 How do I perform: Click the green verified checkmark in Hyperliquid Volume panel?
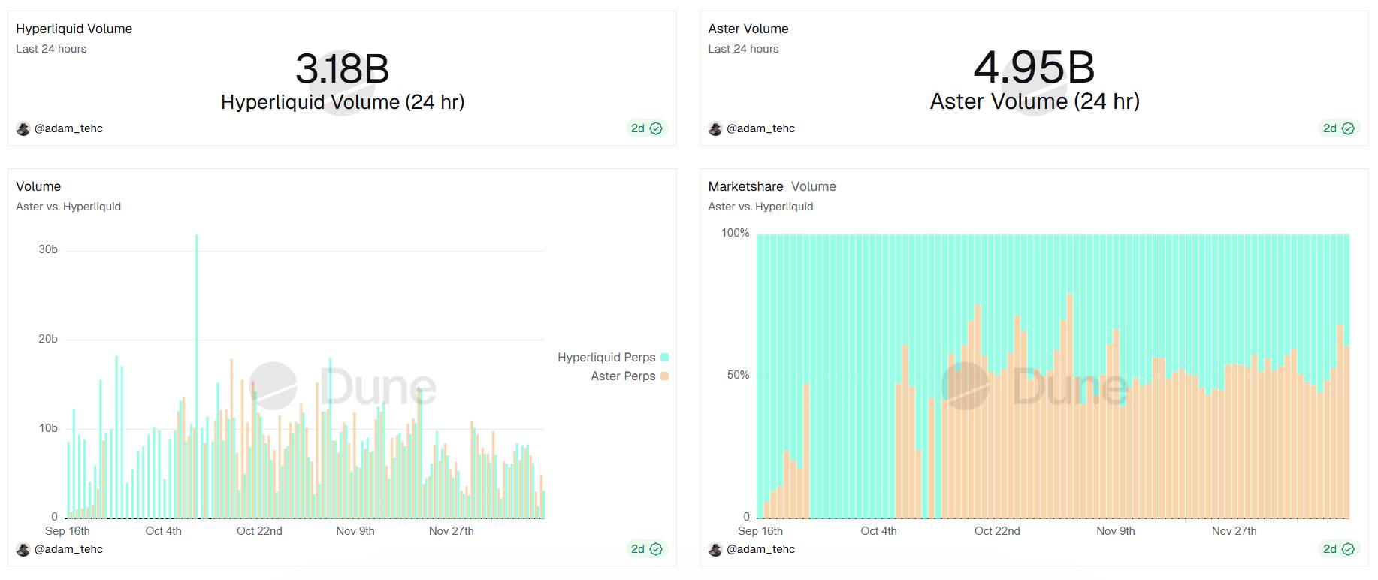(656, 128)
